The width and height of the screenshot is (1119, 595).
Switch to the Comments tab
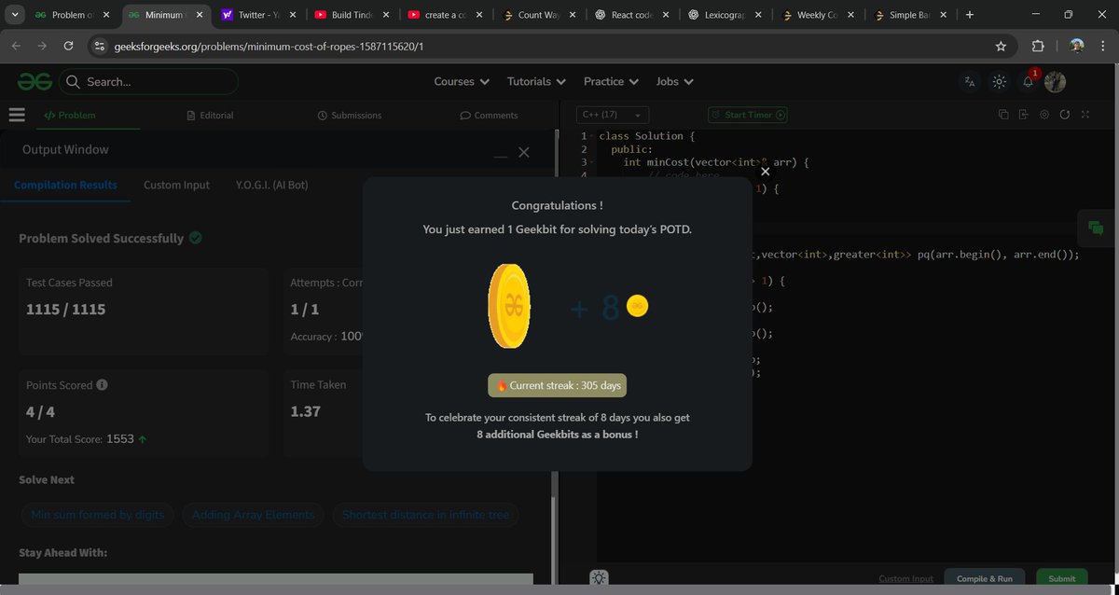[489, 116]
